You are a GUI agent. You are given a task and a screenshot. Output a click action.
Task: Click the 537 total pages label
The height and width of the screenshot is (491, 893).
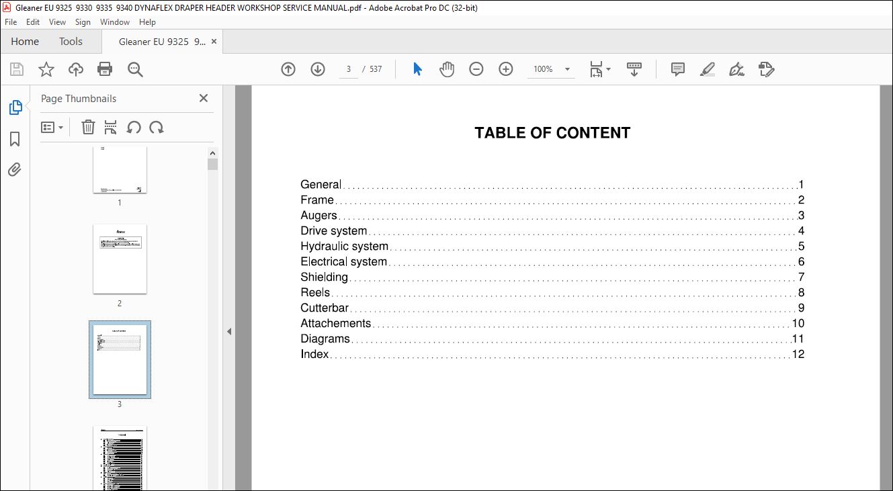(376, 69)
